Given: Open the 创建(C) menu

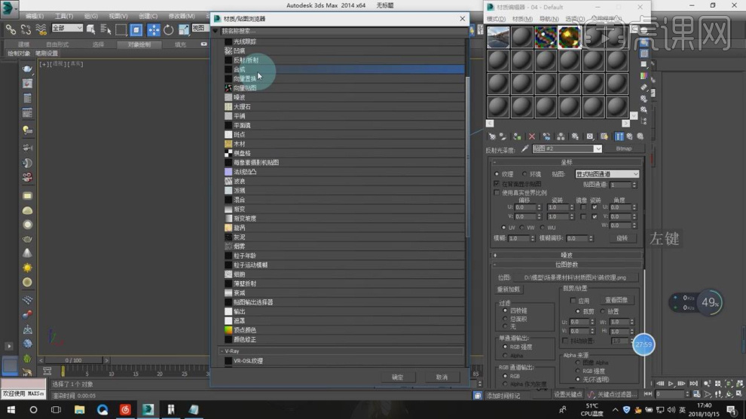Looking at the screenshot, I should point(148,16).
